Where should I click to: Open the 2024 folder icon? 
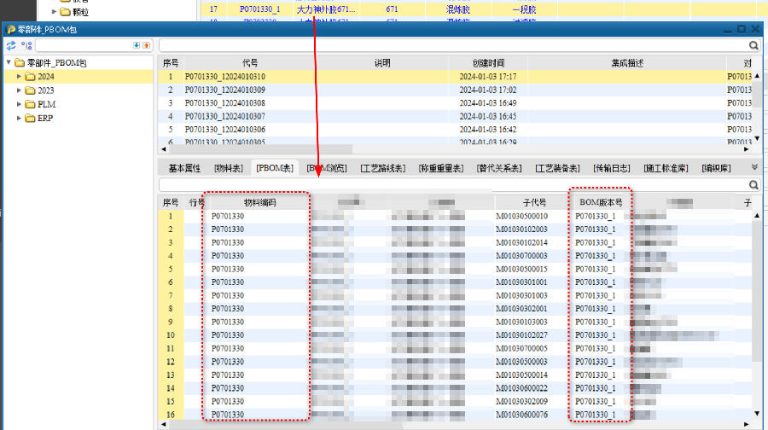pos(31,77)
